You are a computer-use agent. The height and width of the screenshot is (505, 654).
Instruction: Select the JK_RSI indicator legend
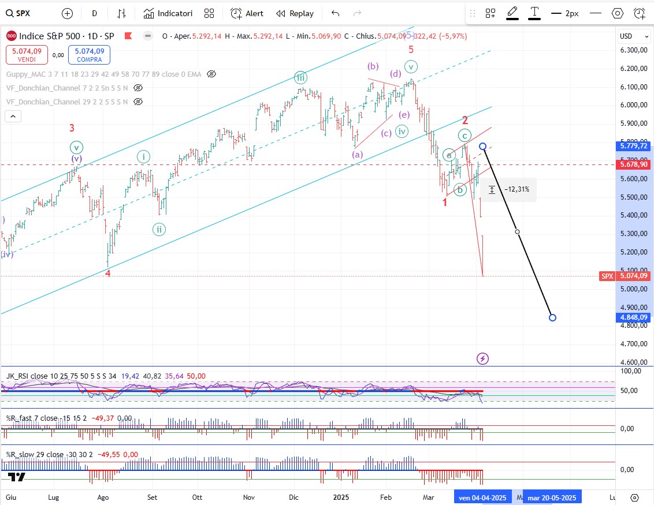61,376
